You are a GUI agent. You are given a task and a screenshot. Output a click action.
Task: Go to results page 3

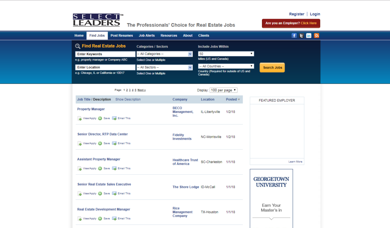(129, 90)
